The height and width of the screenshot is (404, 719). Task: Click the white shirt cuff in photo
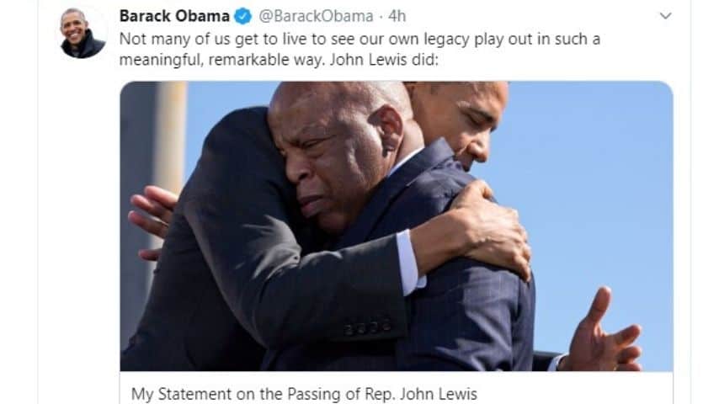coord(409,262)
